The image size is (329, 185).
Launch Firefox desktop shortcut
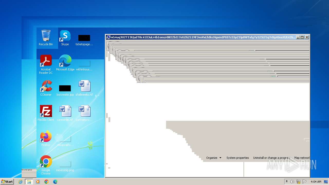coord(46,138)
